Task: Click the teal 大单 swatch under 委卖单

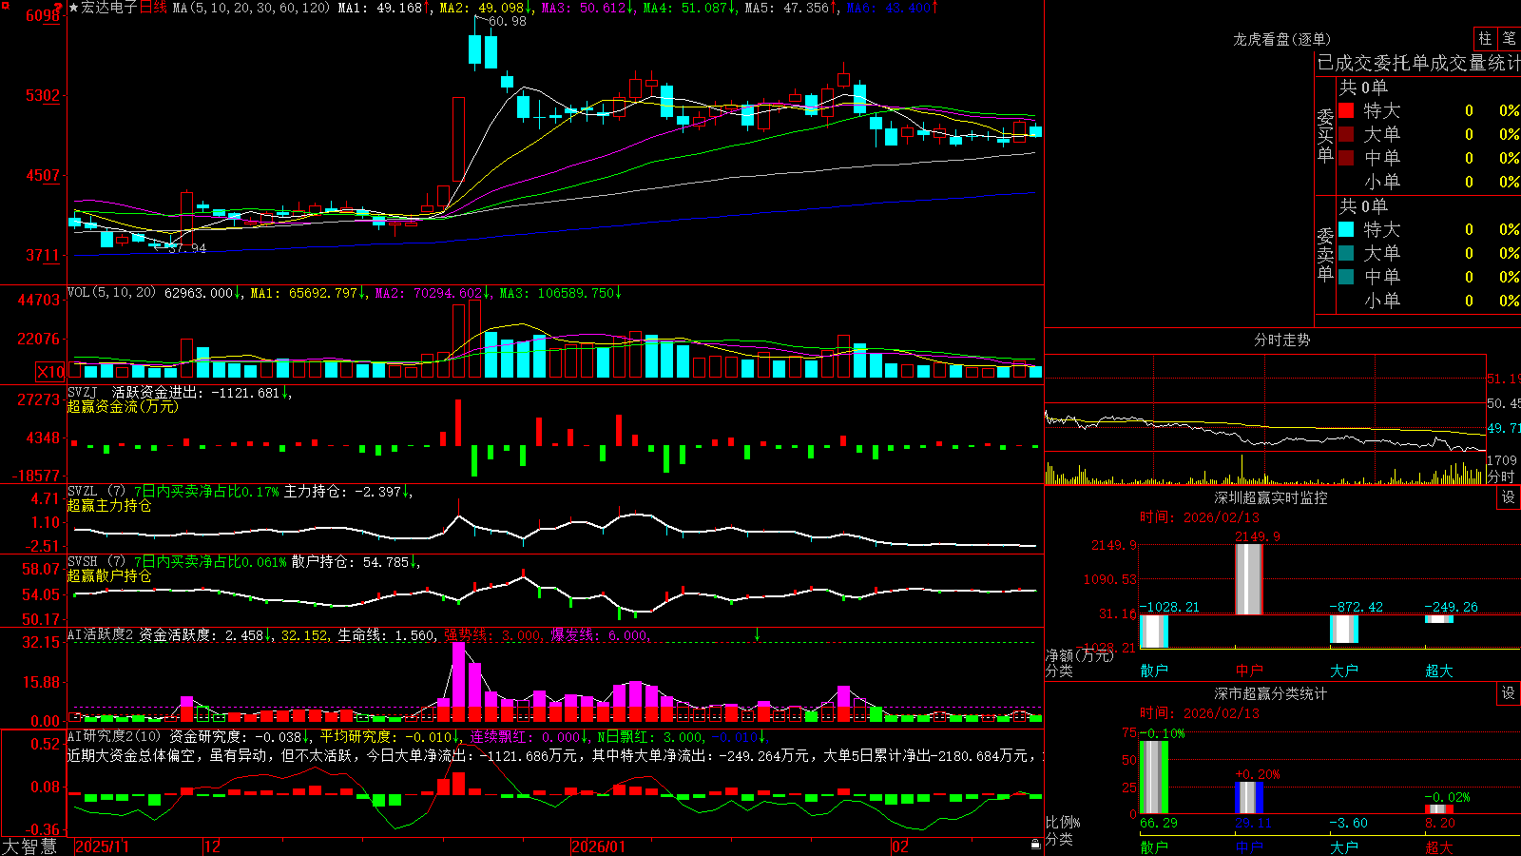Action: coord(1346,253)
